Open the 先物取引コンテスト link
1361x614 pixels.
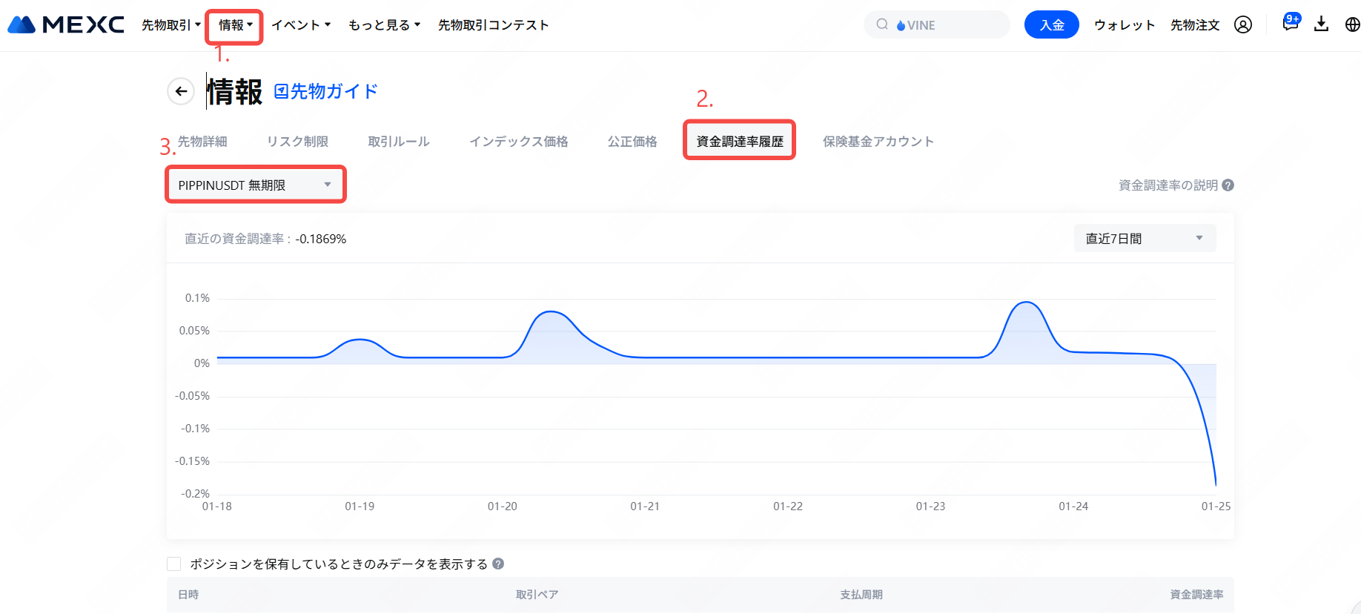493,25
